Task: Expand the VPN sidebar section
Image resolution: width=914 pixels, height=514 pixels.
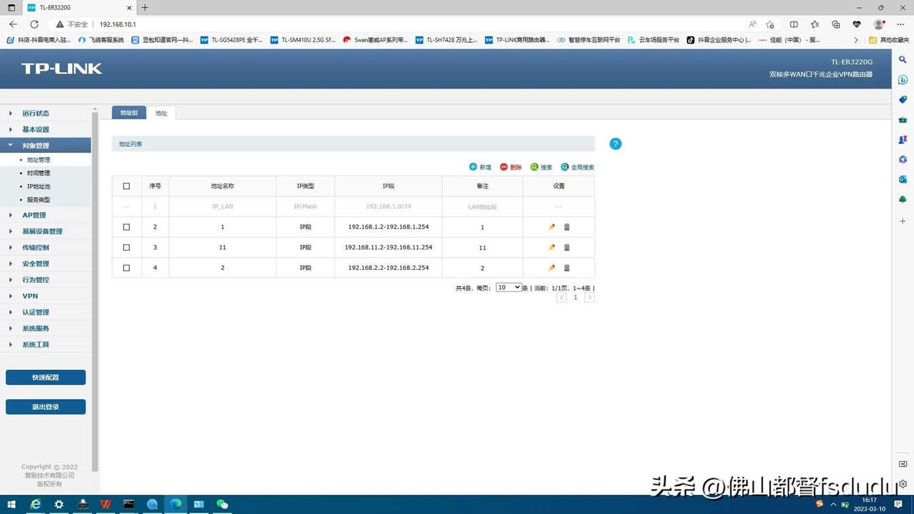Action: [x=30, y=296]
